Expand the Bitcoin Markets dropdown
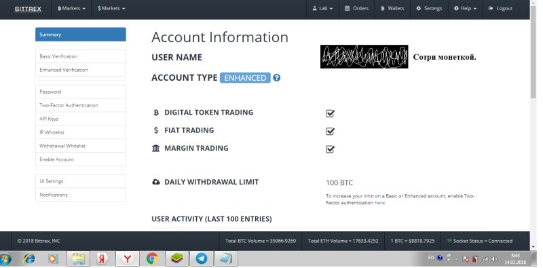 (x=71, y=8)
